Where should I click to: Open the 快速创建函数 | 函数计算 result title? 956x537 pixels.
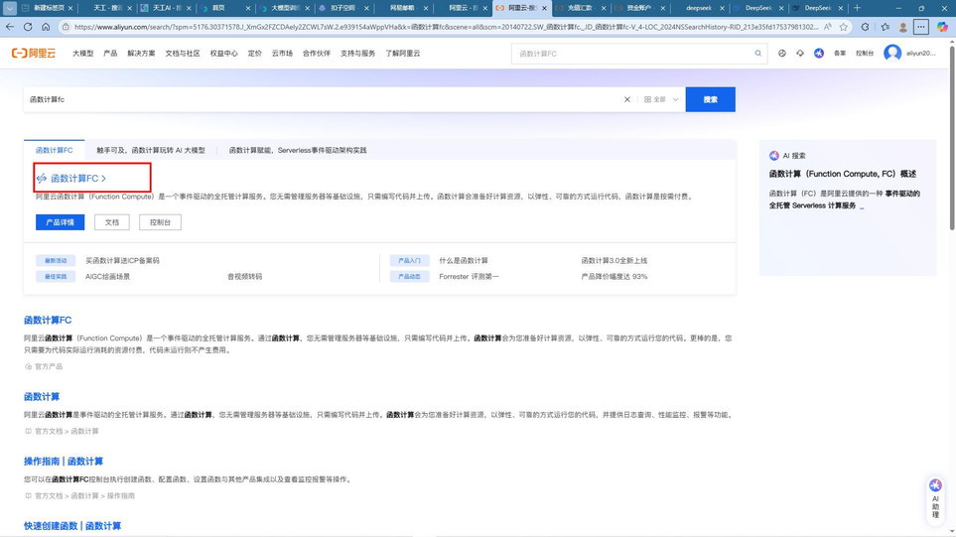pyautogui.click(x=72, y=525)
